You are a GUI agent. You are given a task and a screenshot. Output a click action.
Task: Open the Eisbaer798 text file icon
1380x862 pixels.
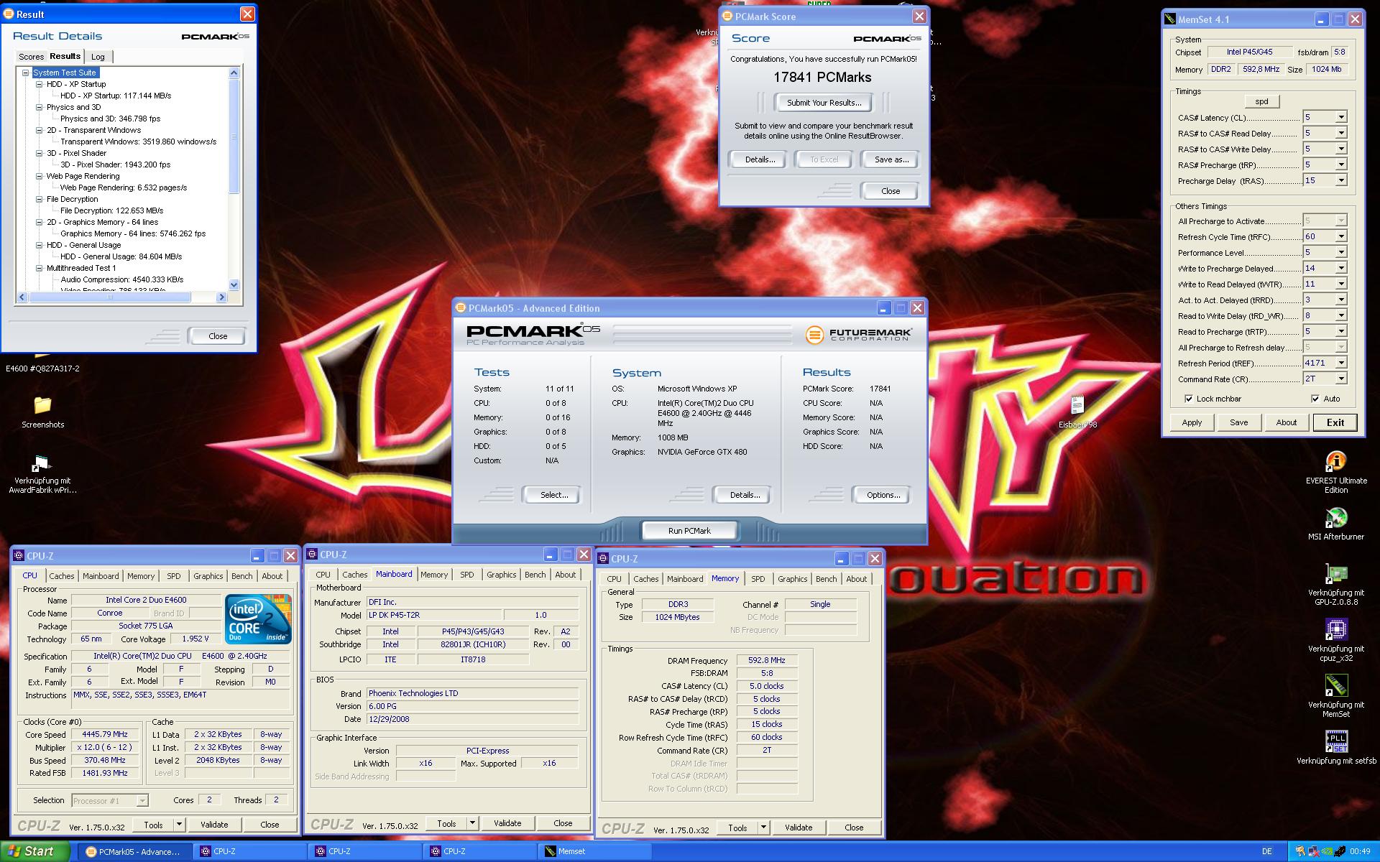click(x=1077, y=405)
